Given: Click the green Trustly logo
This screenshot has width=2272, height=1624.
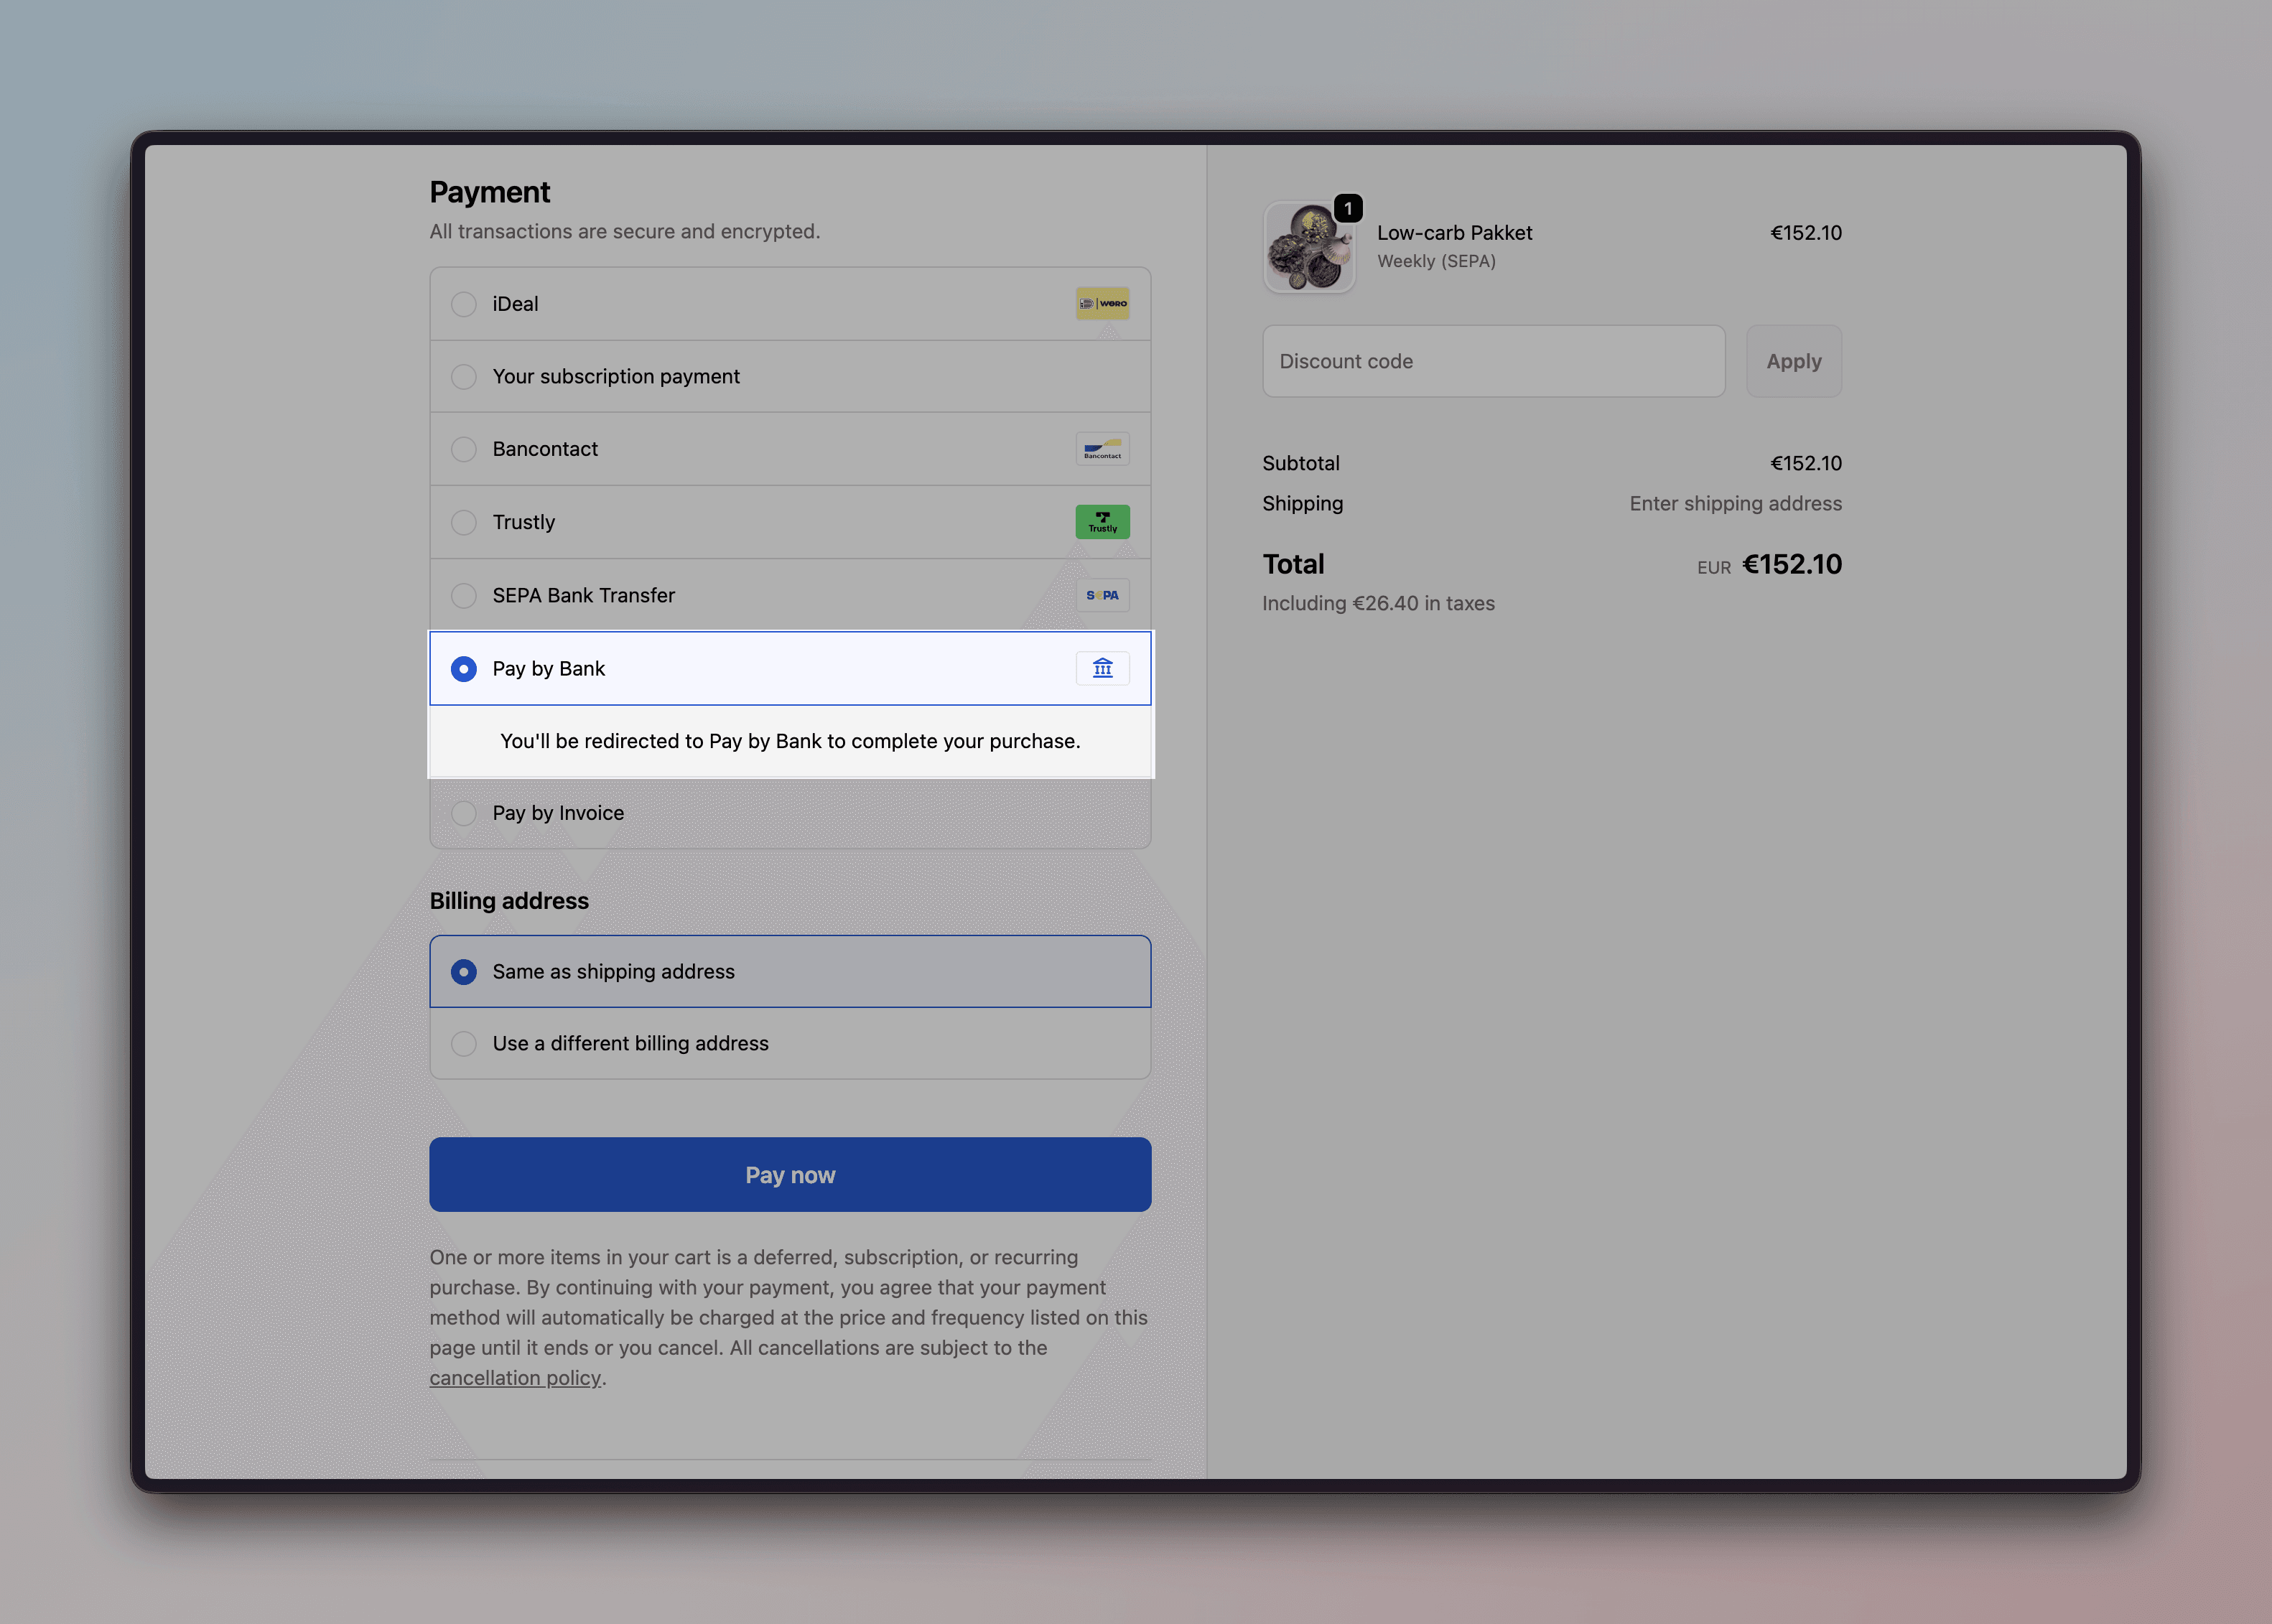Looking at the screenshot, I should click(1103, 521).
